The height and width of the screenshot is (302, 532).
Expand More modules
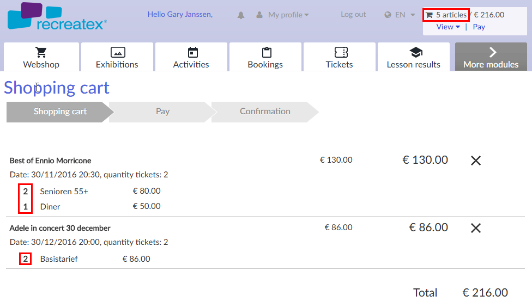[491, 57]
